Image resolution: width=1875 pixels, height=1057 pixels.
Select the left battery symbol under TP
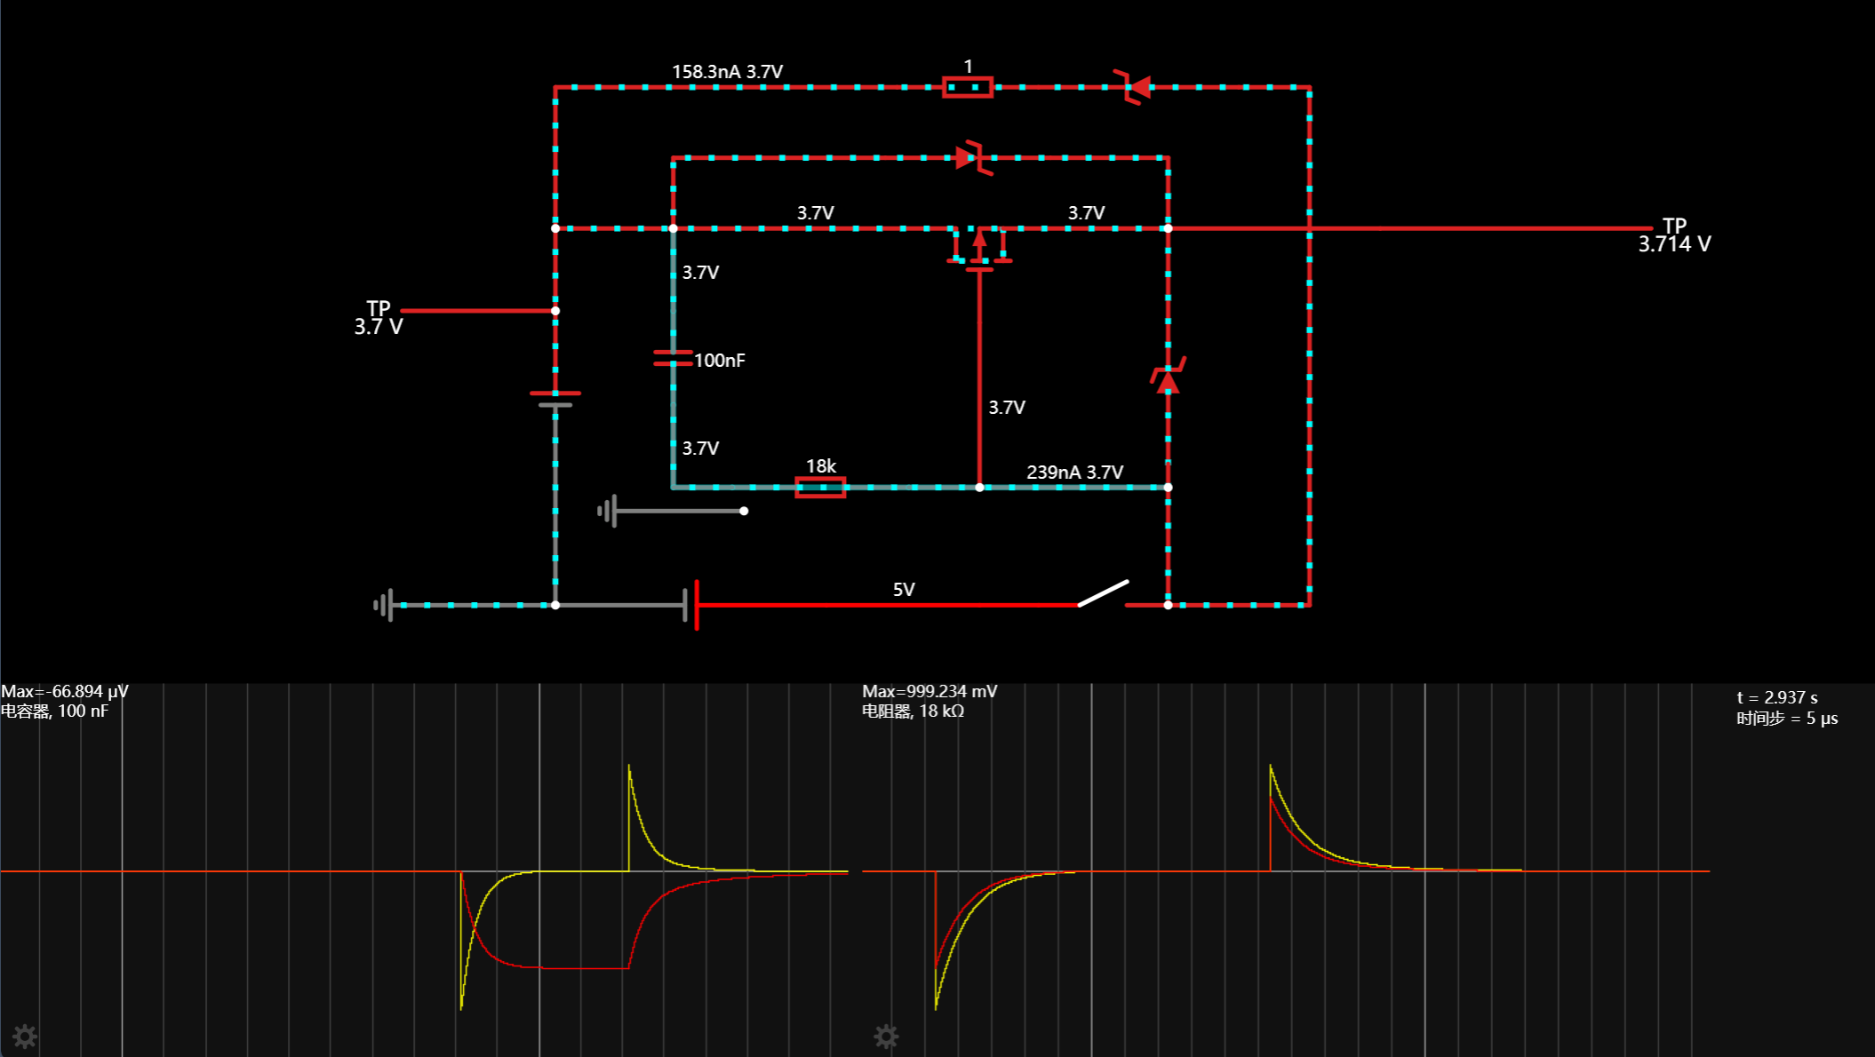pyautogui.click(x=555, y=399)
